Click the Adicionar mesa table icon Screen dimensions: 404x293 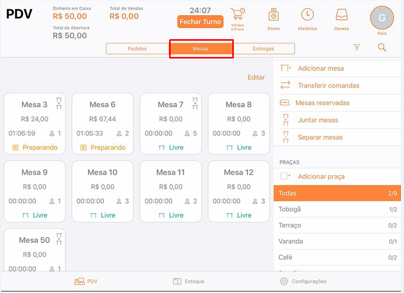pyautogui.click(x=286, y=68)
